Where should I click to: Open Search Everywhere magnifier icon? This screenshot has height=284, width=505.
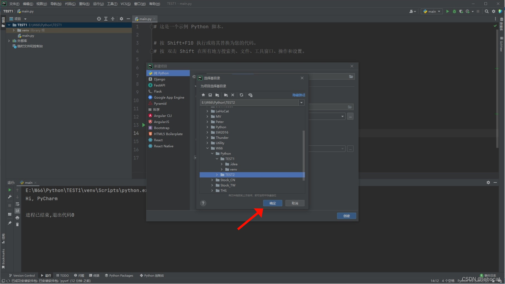coord(487,11)
